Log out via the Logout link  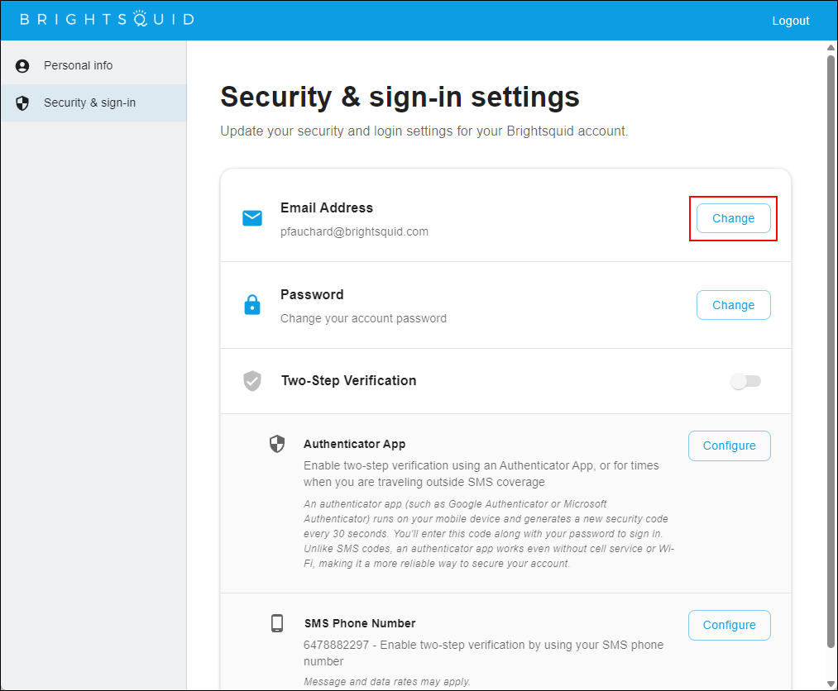[791, 21]
